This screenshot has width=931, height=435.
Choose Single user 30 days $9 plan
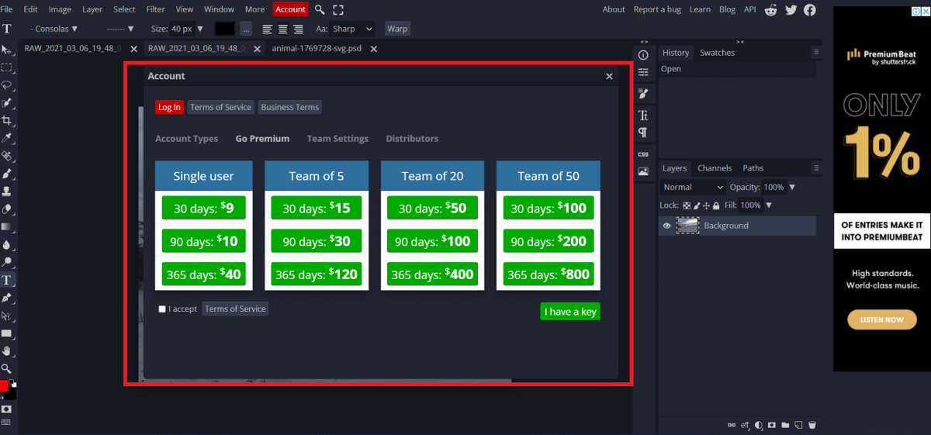point(203,208)
